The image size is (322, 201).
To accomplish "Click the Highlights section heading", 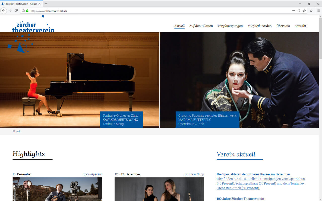I will [x=29, y=154].
